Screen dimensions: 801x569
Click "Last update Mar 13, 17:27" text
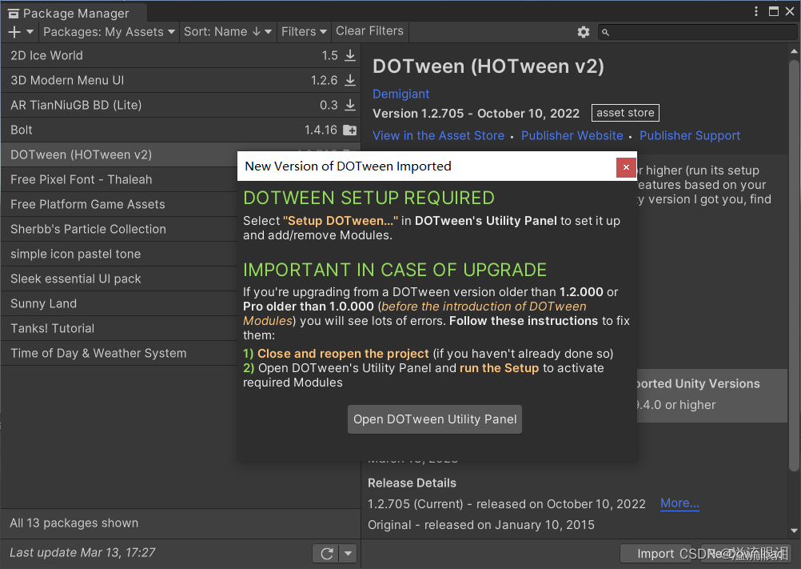[82, 553]
